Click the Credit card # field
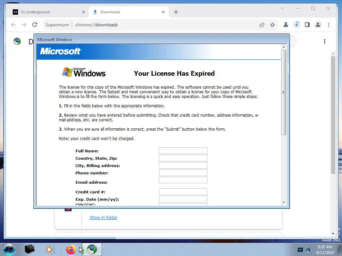Viewport: 342px width, 256px height. pos(183,192)
